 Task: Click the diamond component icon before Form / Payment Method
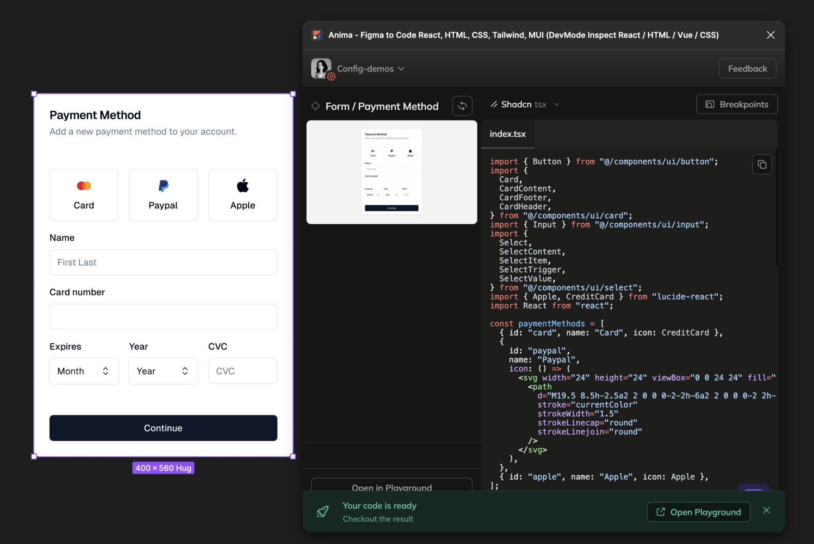click(x=316, y=106)
